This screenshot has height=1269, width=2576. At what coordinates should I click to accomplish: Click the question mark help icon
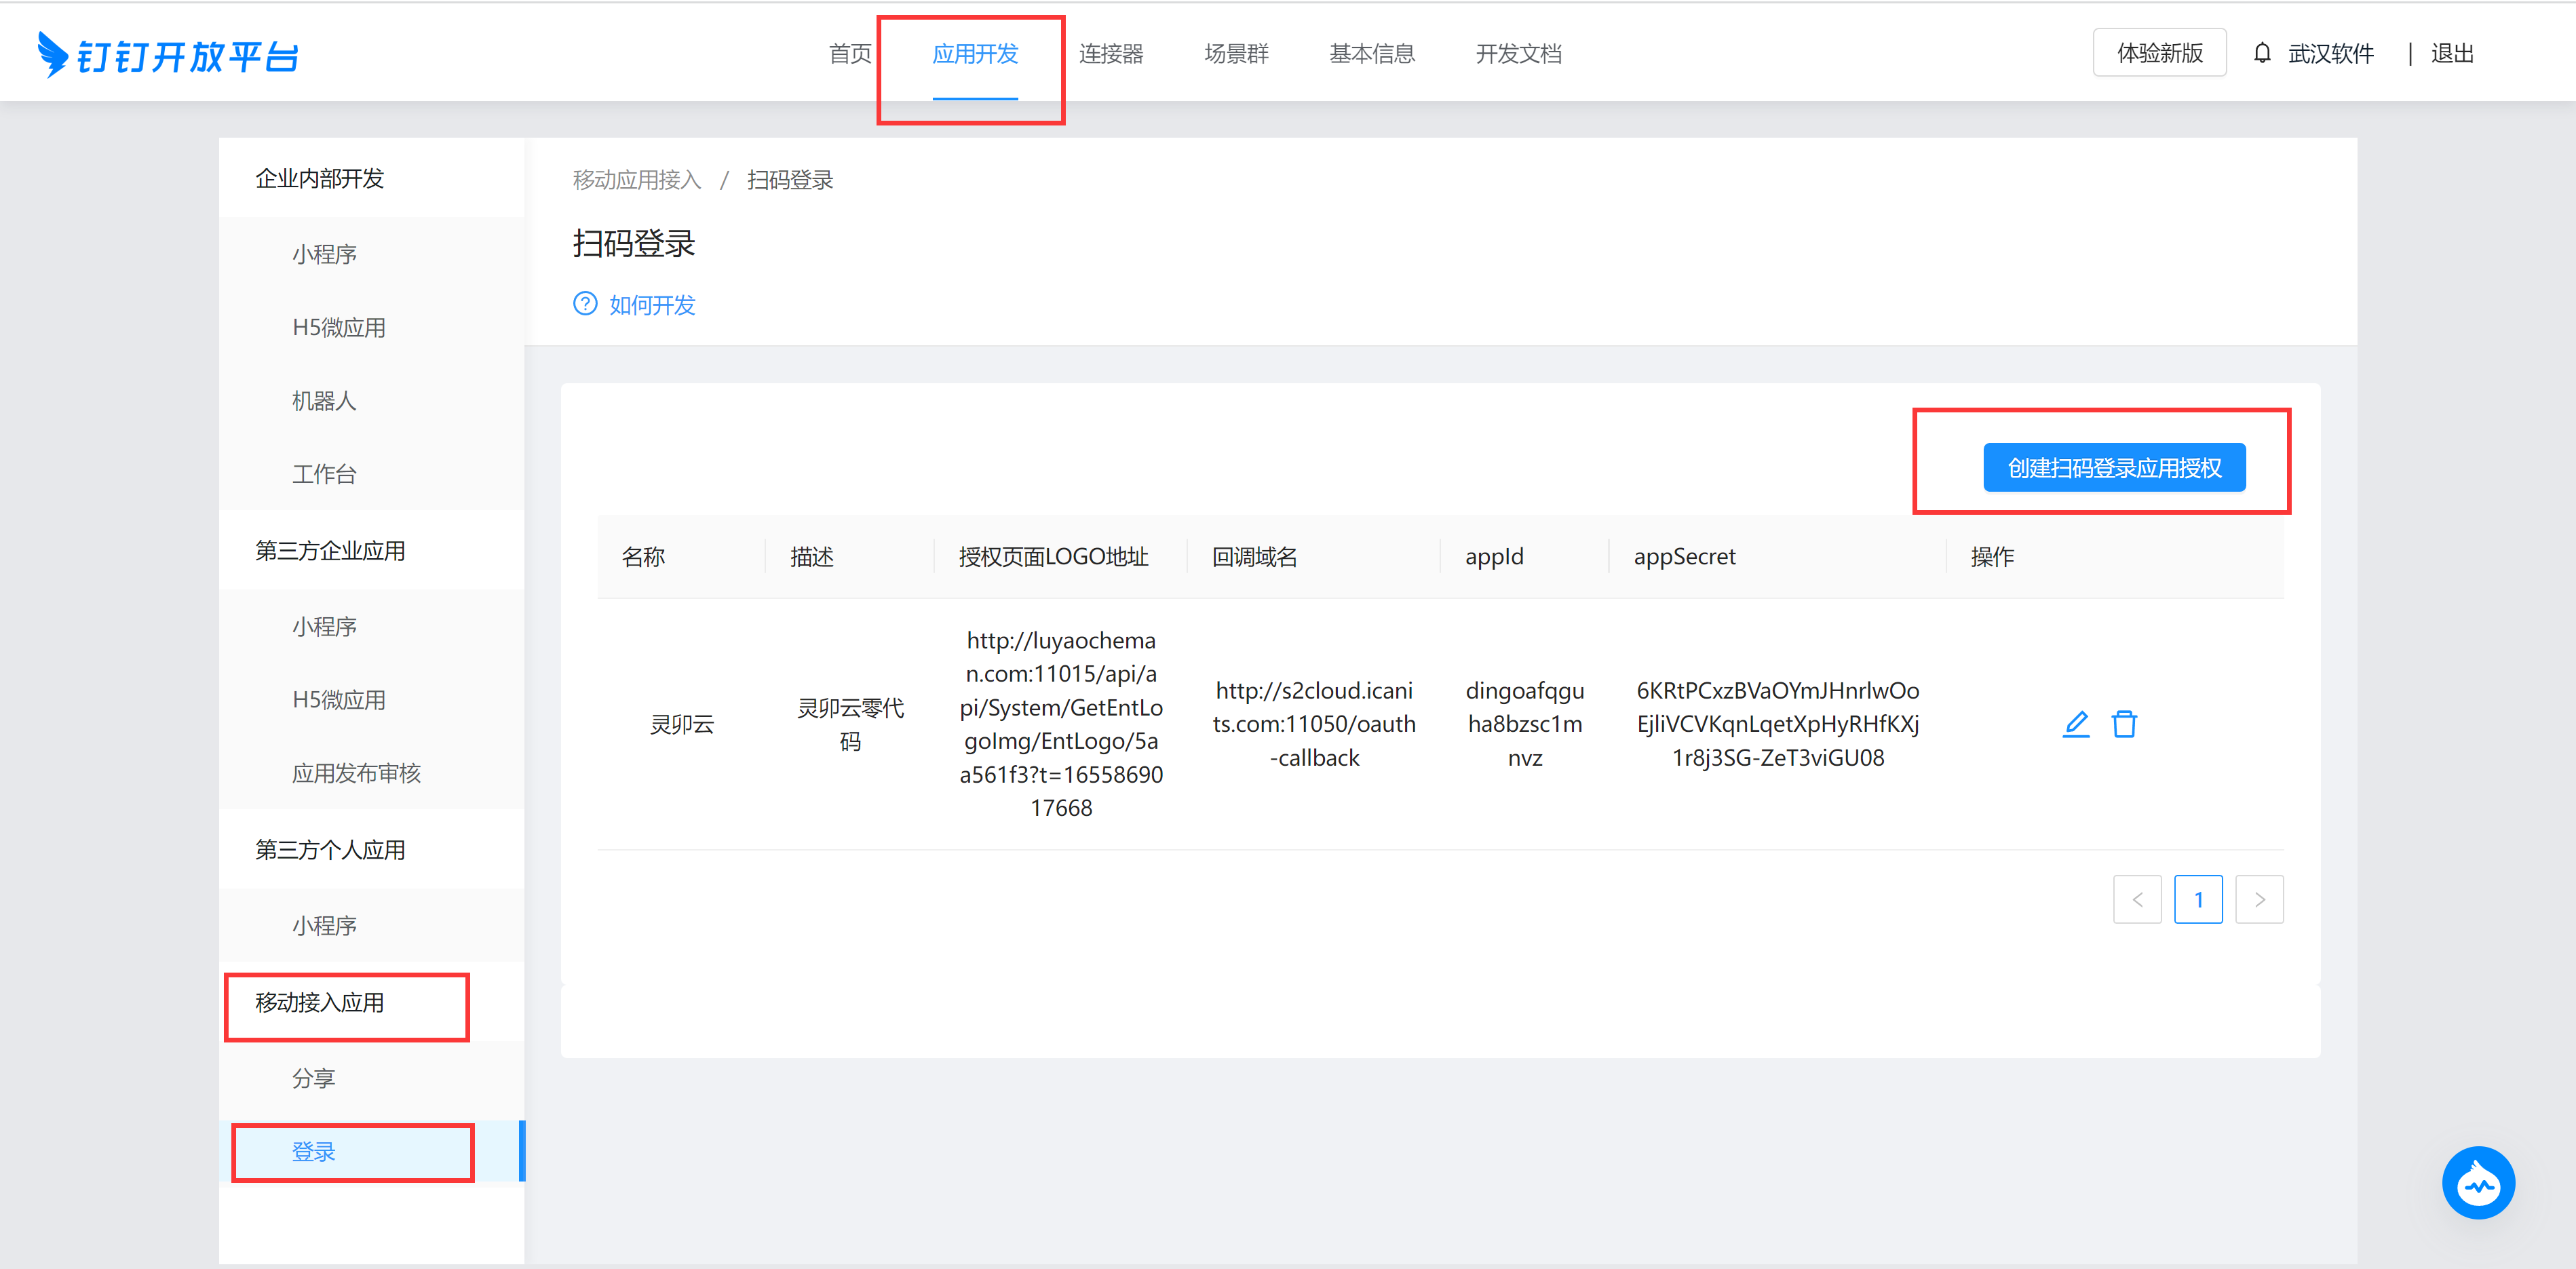coord(585,304)
